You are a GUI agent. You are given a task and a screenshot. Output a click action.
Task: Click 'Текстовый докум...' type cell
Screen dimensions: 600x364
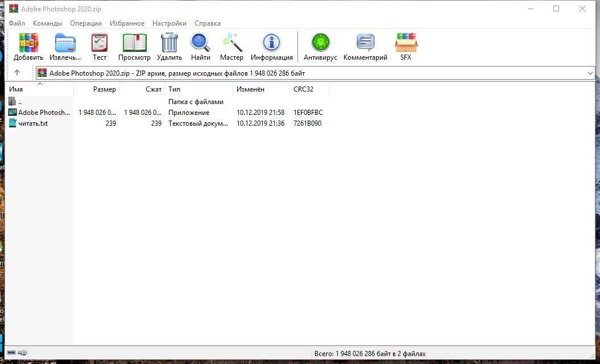198,123
